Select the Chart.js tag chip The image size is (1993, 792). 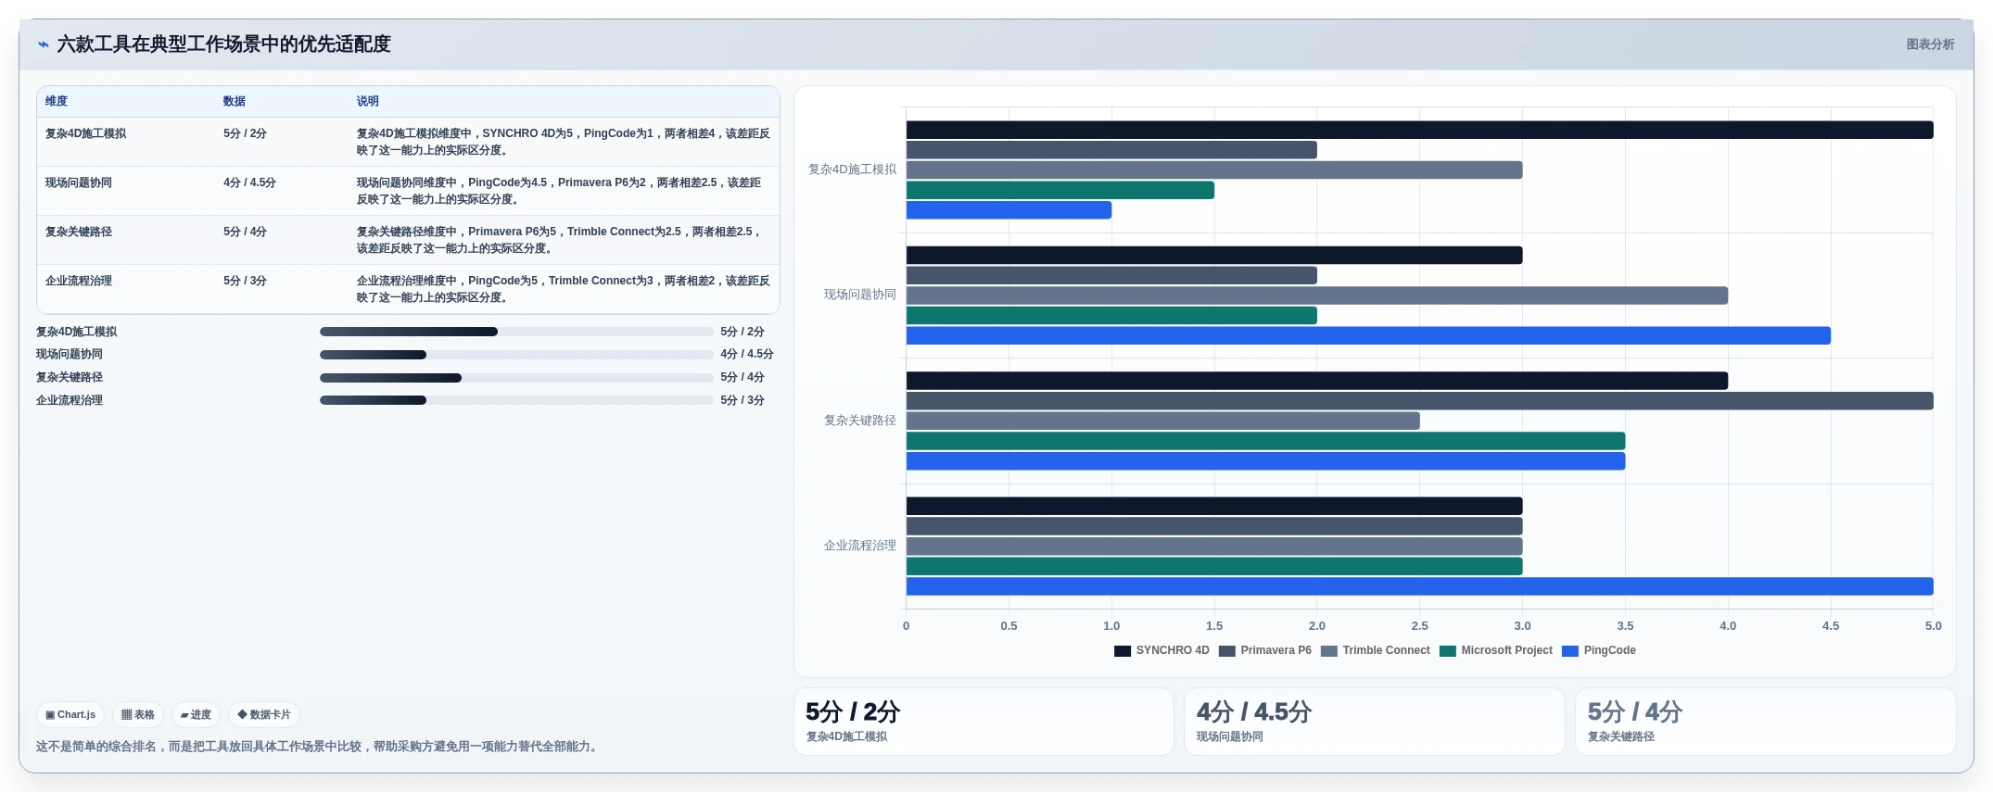pos(70,714)
